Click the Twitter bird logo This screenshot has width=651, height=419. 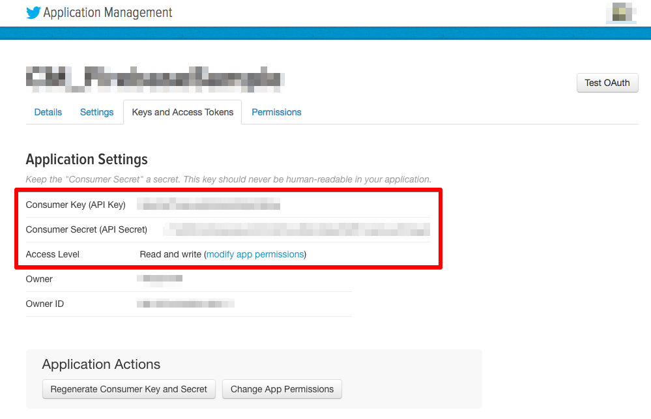[33, 13]
